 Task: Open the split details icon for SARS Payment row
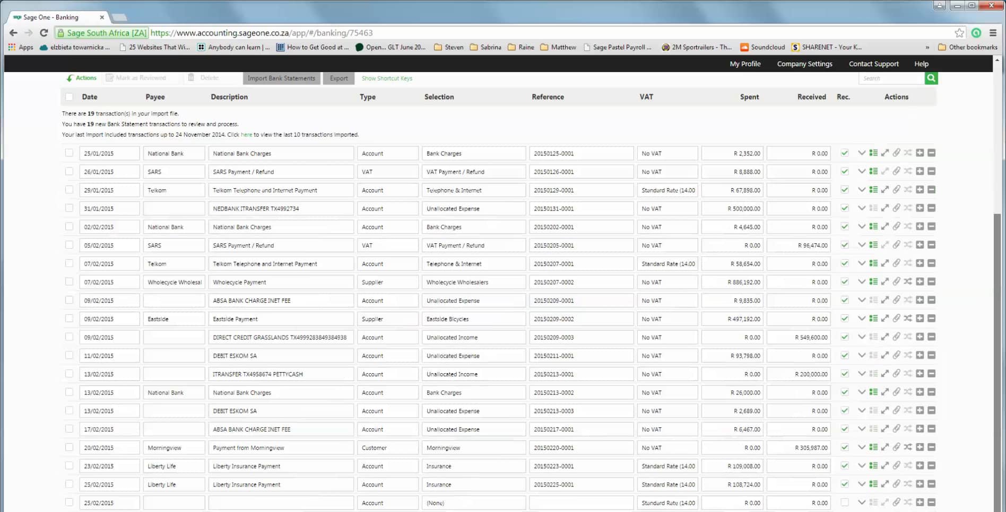click(873, 171)
